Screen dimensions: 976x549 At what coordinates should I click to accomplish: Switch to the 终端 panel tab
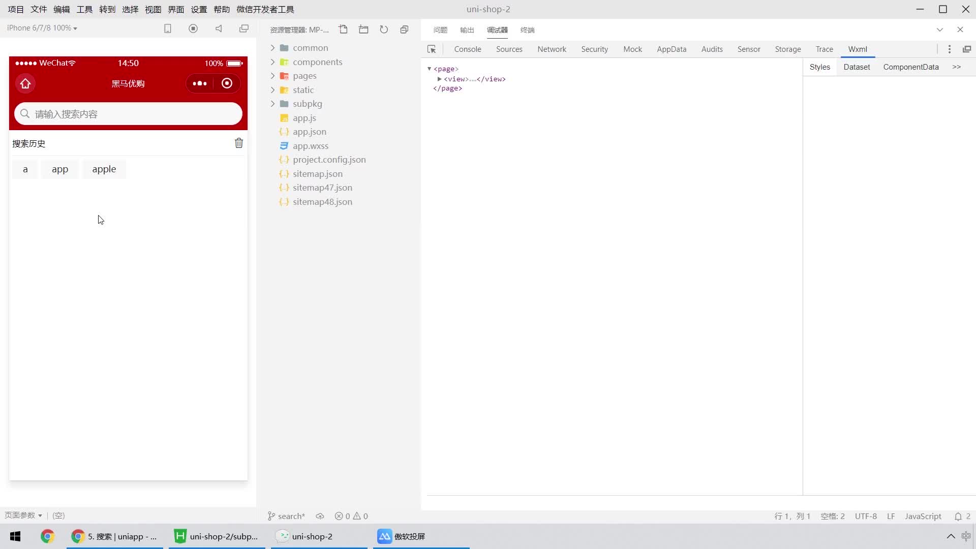tap(527, 30)
